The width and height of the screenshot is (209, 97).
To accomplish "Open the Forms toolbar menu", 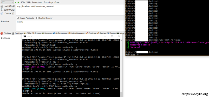I will point(38,33).
